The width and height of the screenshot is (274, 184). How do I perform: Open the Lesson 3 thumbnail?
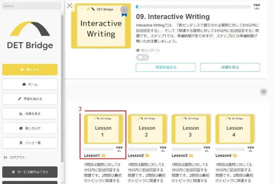[x=191, y=129]
